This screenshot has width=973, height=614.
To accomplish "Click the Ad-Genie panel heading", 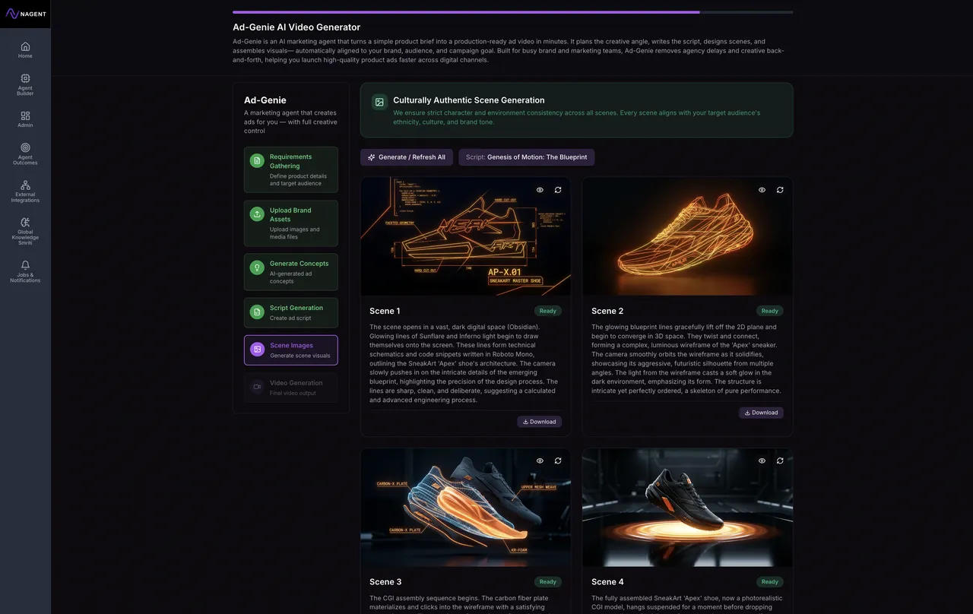I will (265, 100).
